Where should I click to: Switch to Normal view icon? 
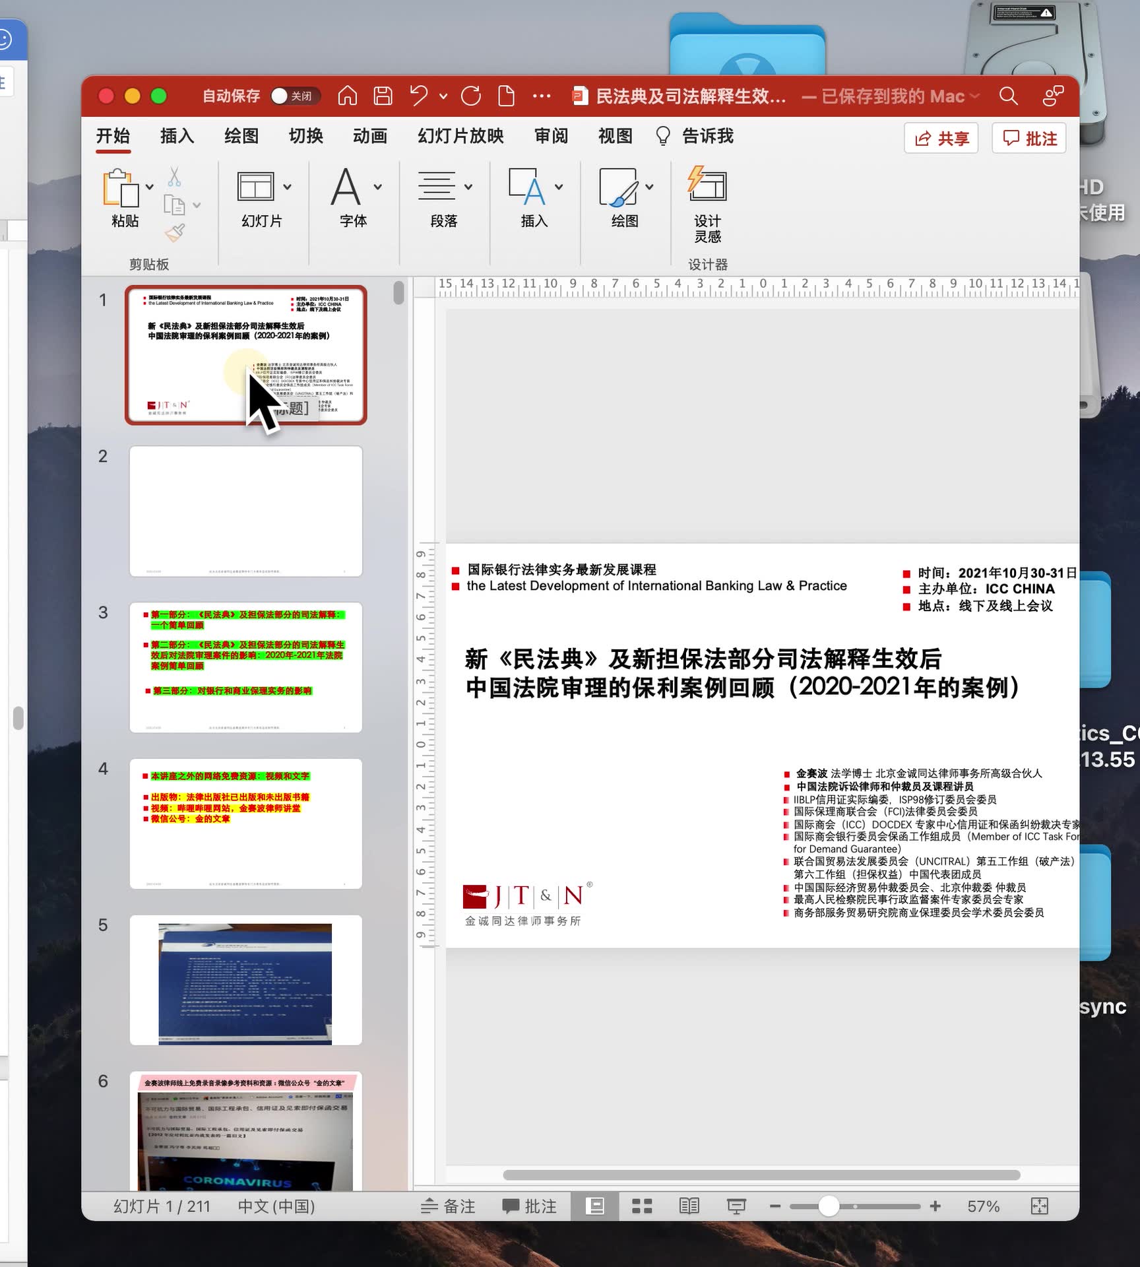pos(595,1206)
